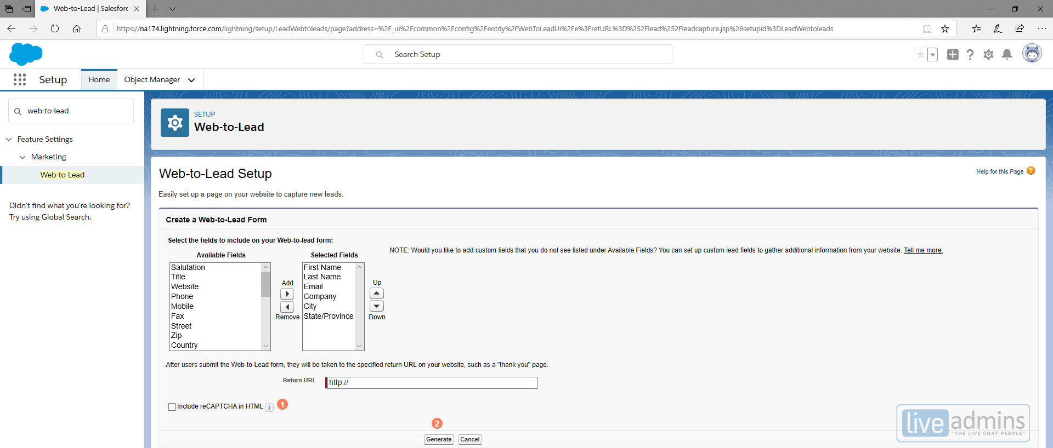
Task: Go to browser home page
Action: point(77,28)
